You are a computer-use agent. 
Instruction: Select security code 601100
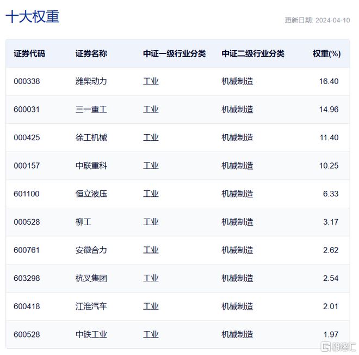(27, 194)
